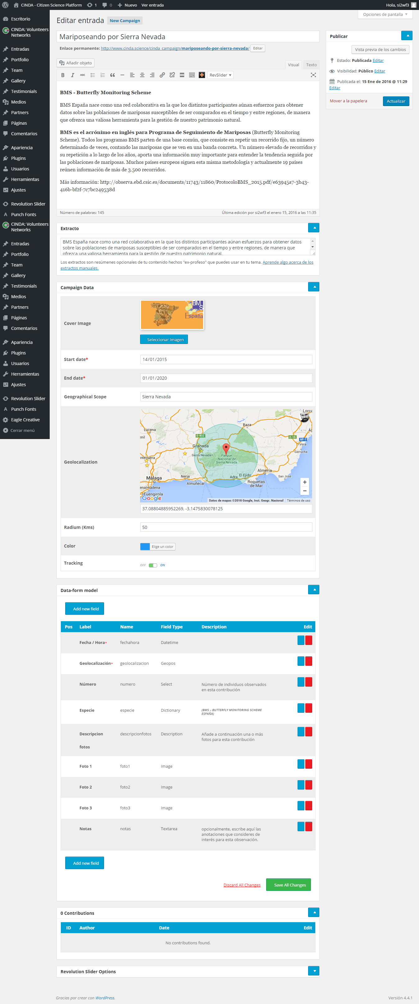Open Eagle Creative in the sidebar
The height and width of the screenshot is (1004, 419).
pyautogui.click(x=25, y=420)
